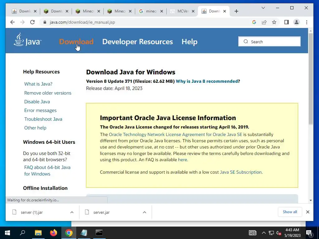Close the MCVer tab
This screenshot has height=239, width=319.
click(193, 11)
